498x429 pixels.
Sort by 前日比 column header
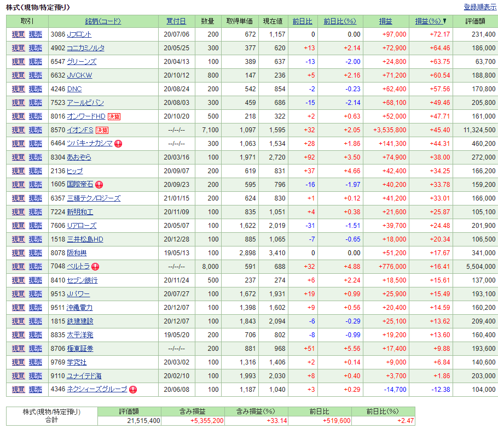[302, 21]
